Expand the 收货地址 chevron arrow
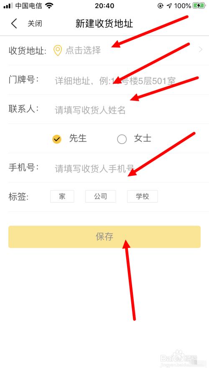 pyautogui.click(x=200, y=49)
